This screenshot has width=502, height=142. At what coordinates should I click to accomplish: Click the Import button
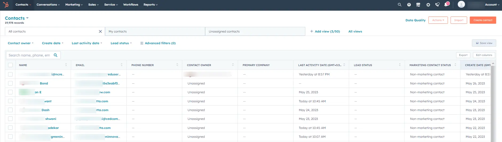(x=459, y=20)
